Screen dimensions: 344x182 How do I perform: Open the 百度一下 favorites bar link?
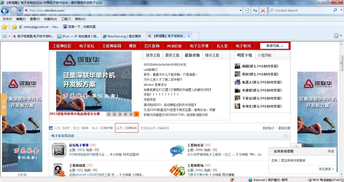click(x=79, y=27)
